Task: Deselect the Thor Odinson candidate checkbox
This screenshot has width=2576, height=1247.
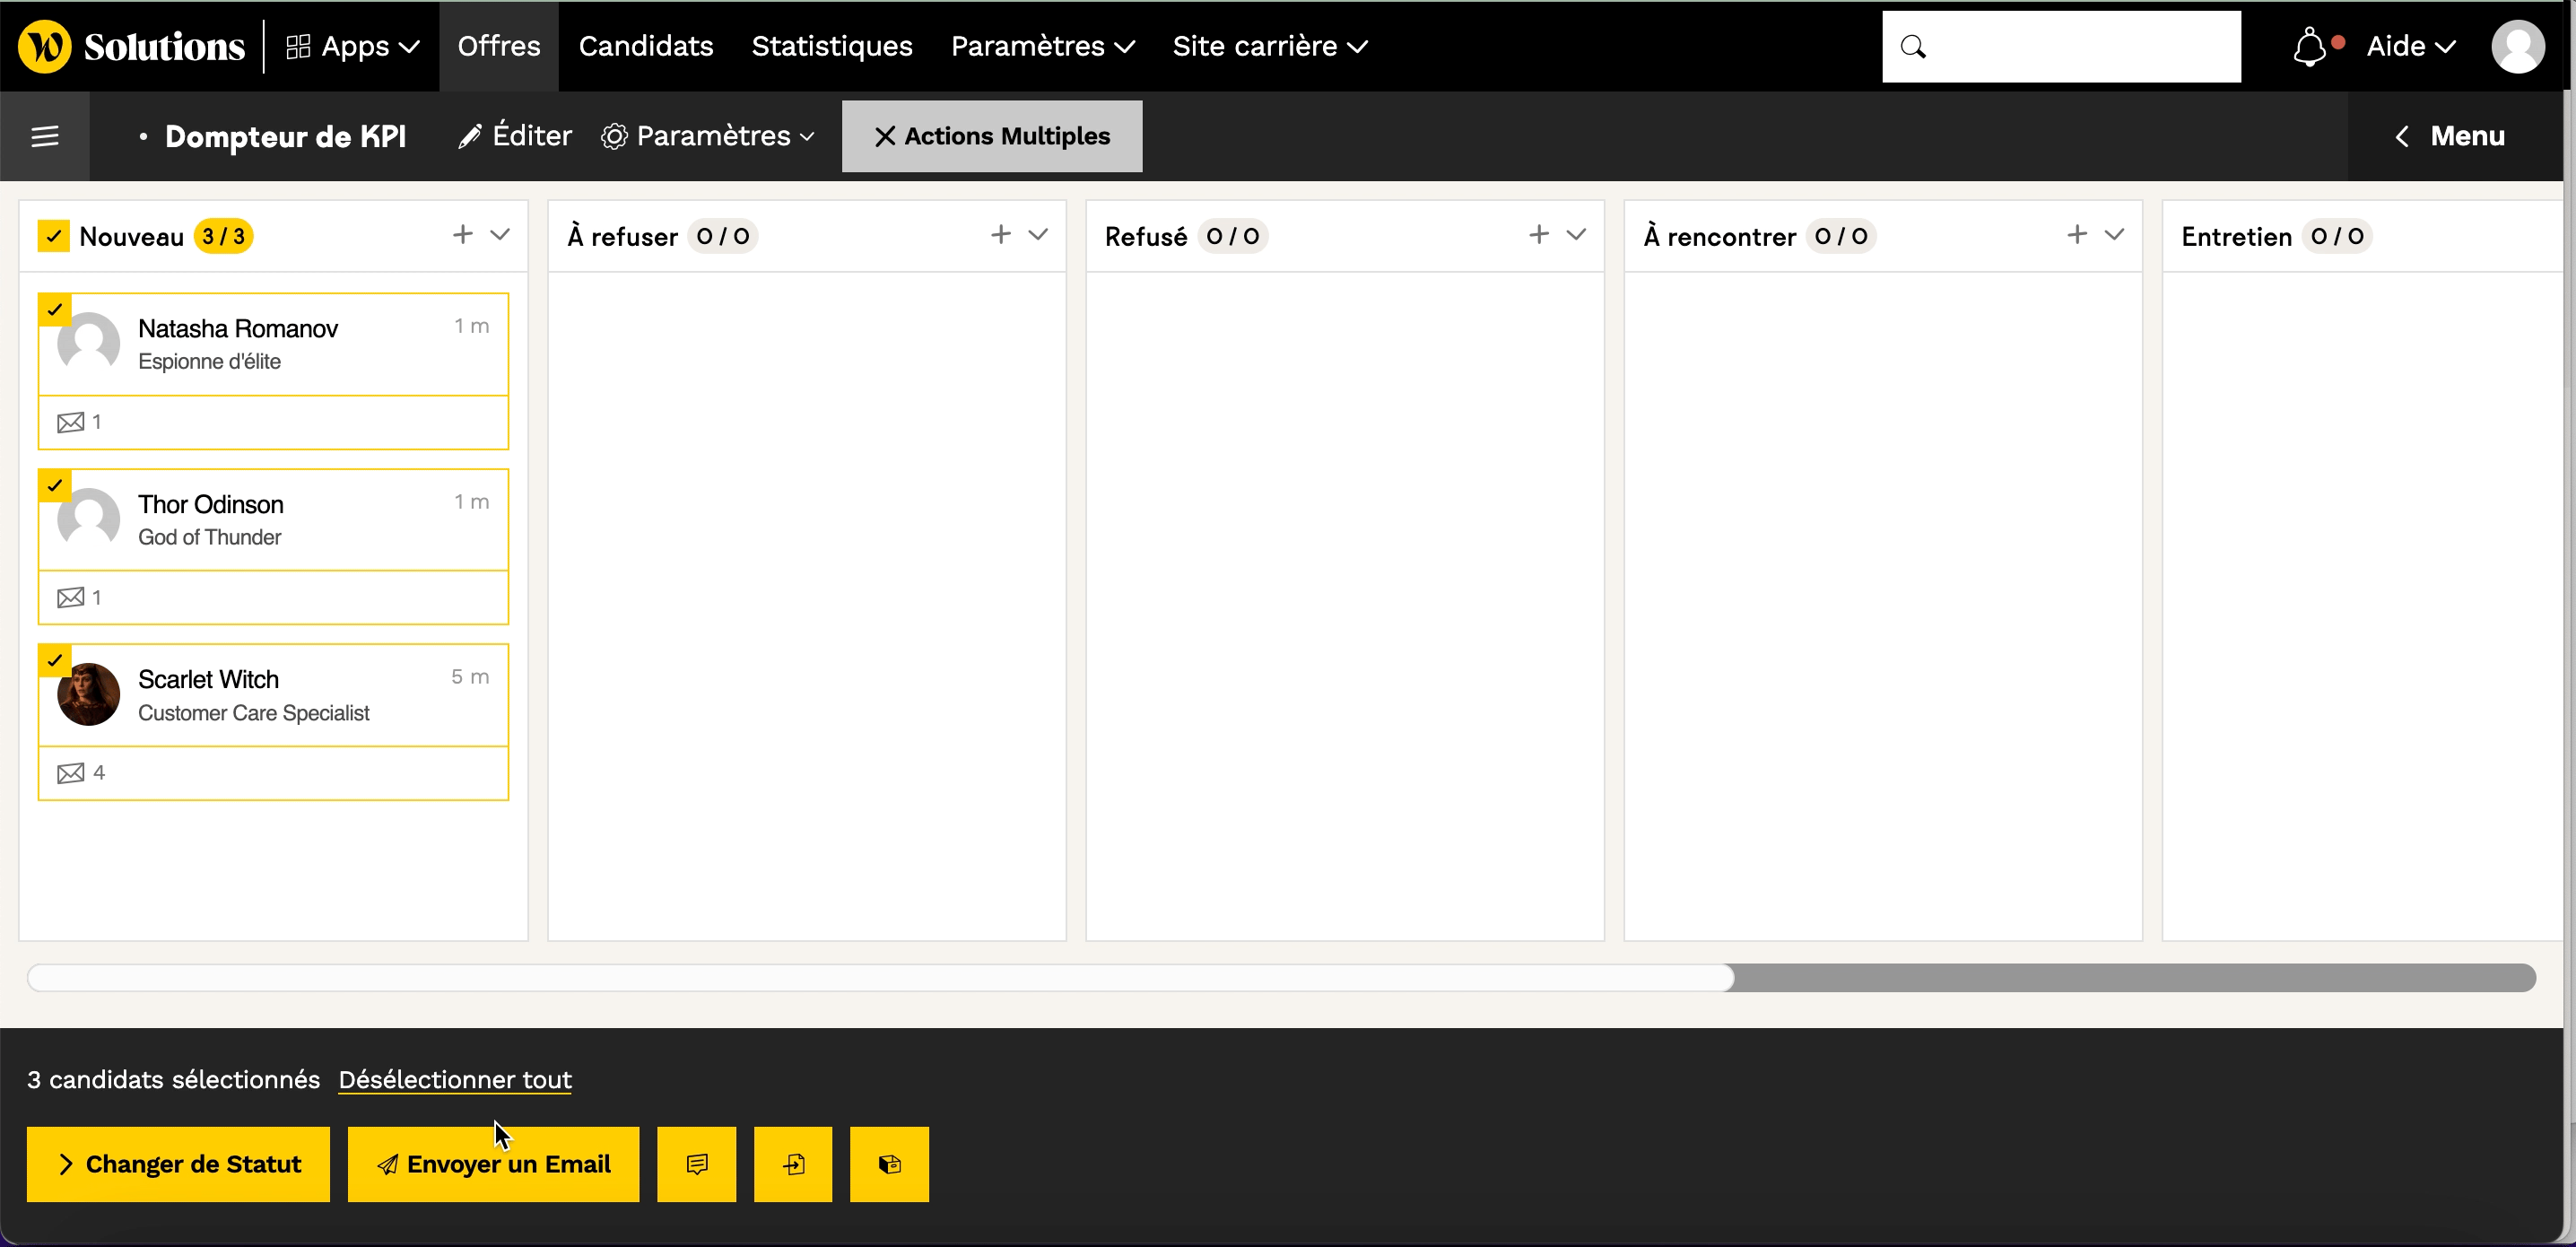Action: click(55, 485)
